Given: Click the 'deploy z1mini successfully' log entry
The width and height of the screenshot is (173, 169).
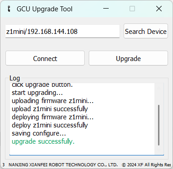Looking at the screenshot, I should tap(50, 125).
